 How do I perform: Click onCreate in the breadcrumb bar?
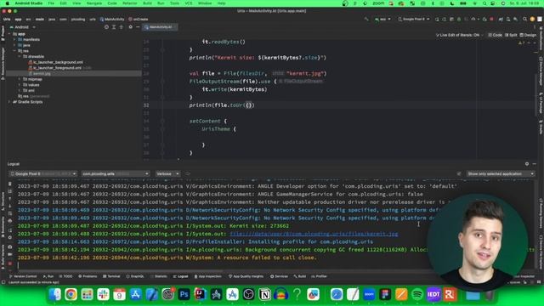138,19
